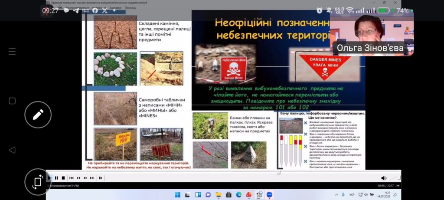Viewport: 444px width, 200px height.
Task: Open Microsoft Edge in the taskbar
Action: (x=239, y=195)
